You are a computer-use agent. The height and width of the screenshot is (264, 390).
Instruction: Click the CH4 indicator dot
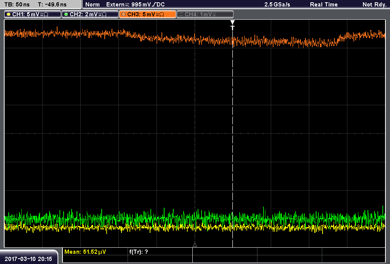pyautogui.click(x=181, y=14)
